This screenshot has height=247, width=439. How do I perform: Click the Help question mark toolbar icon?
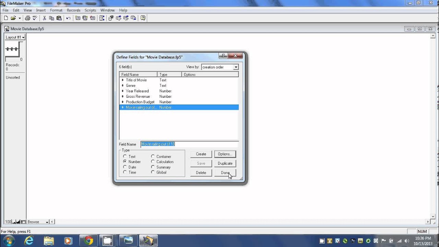pos(143,18)
